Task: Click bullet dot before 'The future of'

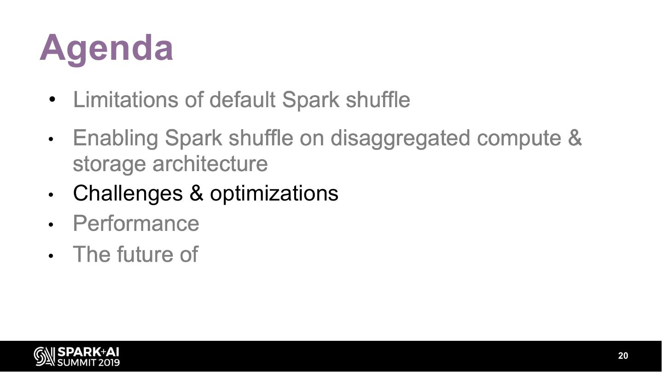Action: (x=52, y=256)
